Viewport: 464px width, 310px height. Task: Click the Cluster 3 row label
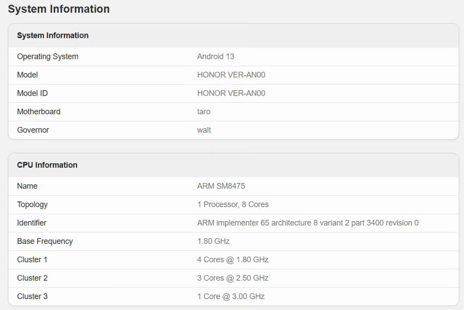pyautogui.click(x=32, y=296)
